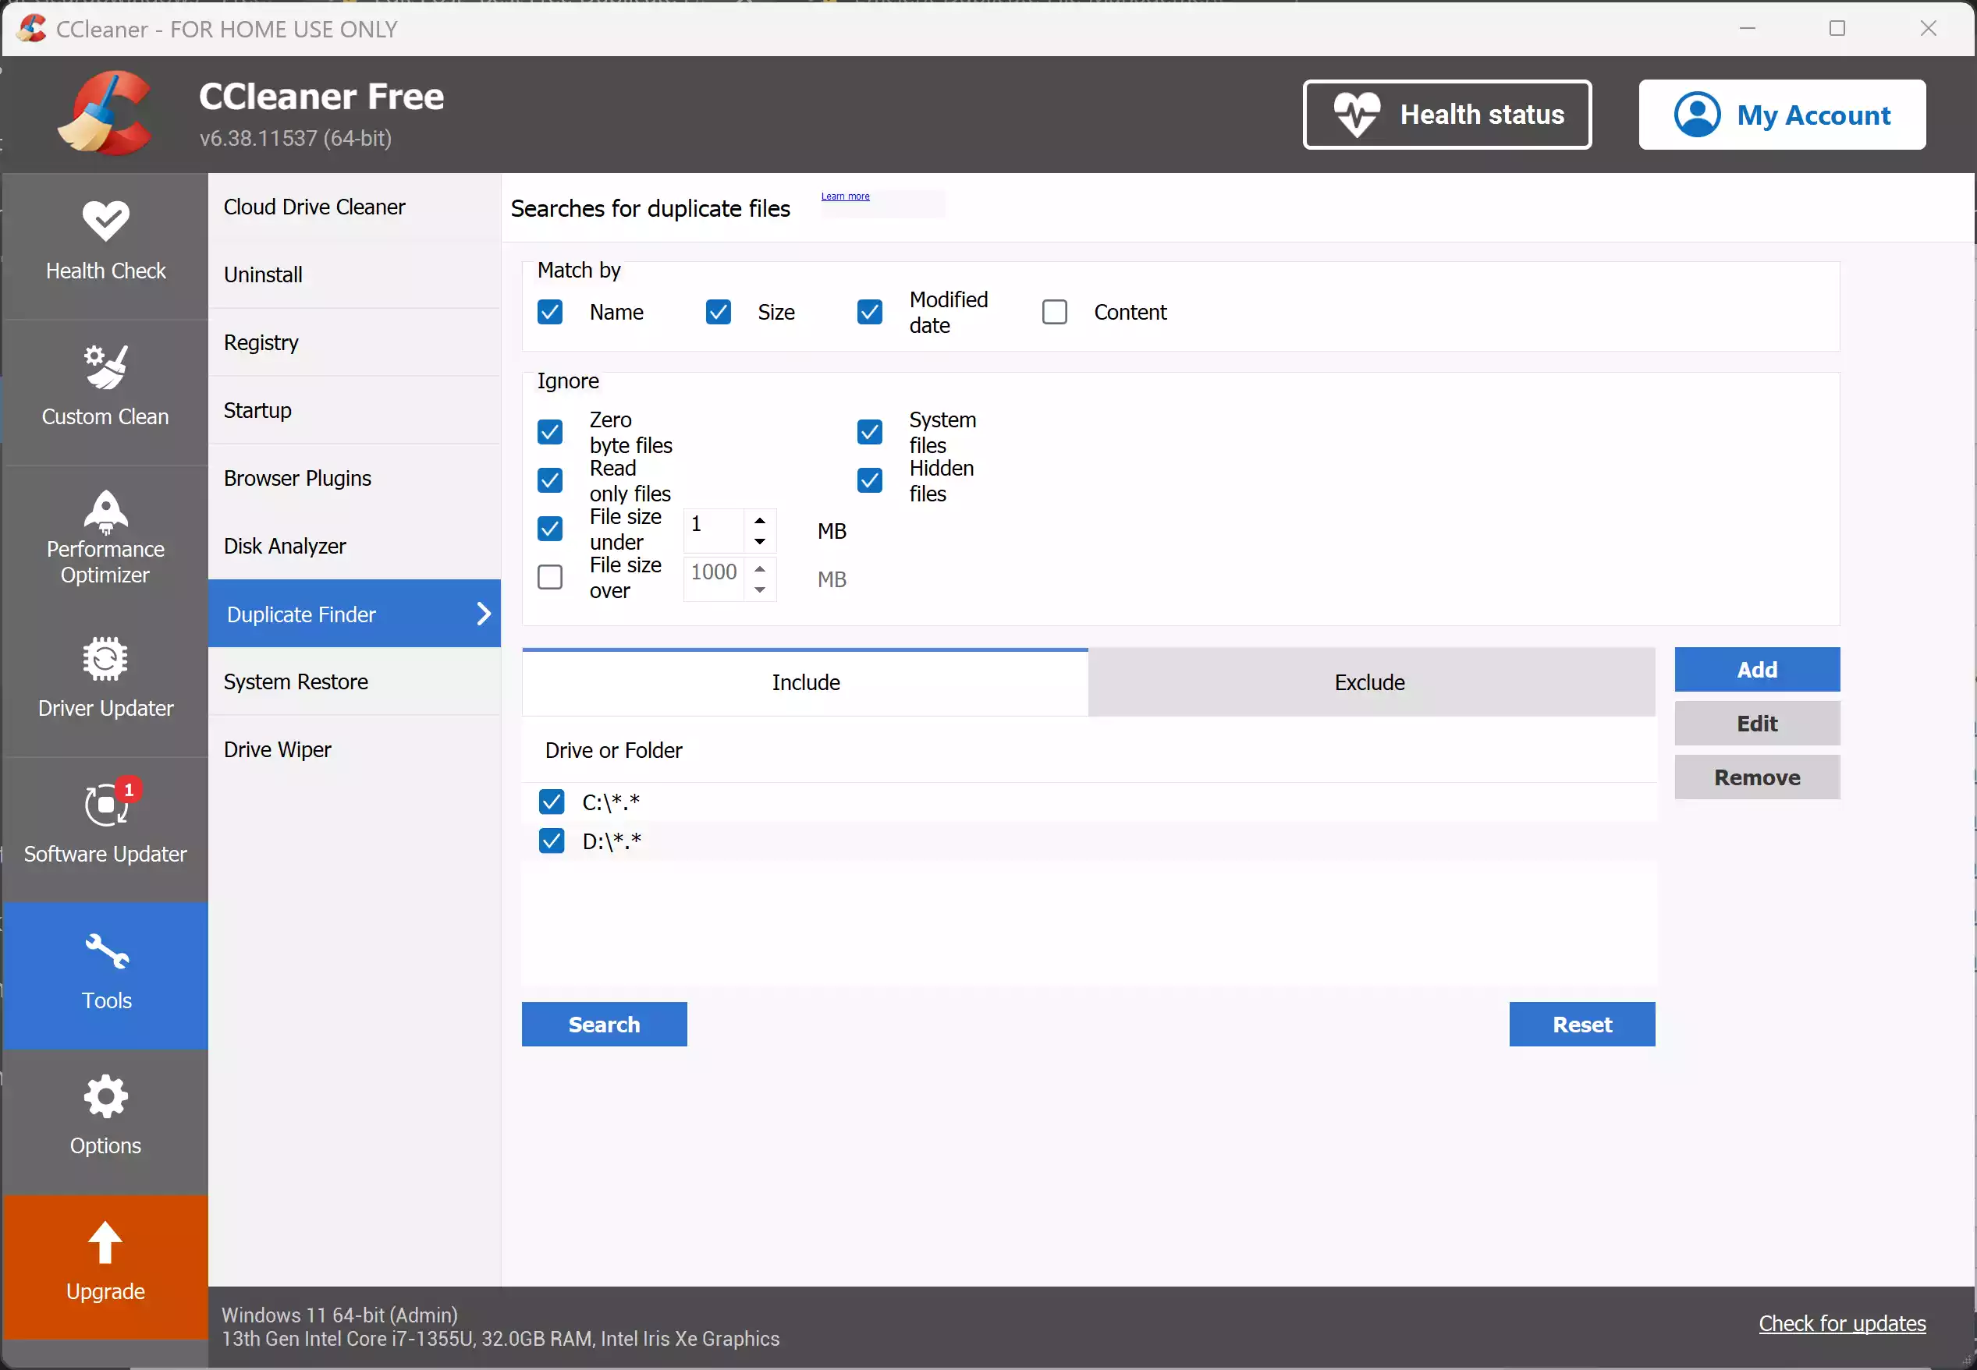The width and height of the screenshot is (1977, 1370).
Task: Switch to the Exclude tab
Action: tap(1369, 681)
